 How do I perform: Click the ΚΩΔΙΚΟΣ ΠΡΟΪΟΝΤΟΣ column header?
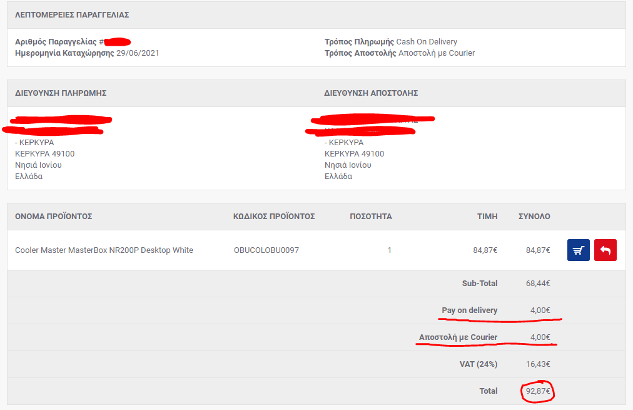(274, 216)
